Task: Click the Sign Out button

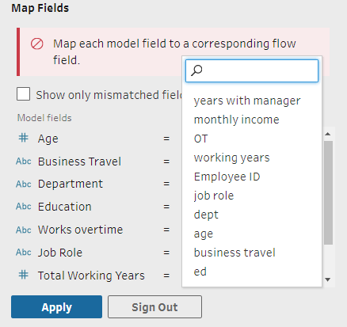Action: coord(154,307)
